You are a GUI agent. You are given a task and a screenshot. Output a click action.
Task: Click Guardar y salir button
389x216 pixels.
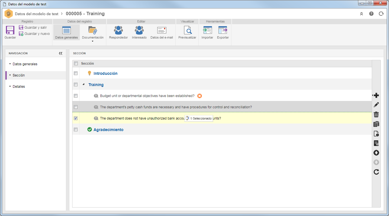coord(33,28)
